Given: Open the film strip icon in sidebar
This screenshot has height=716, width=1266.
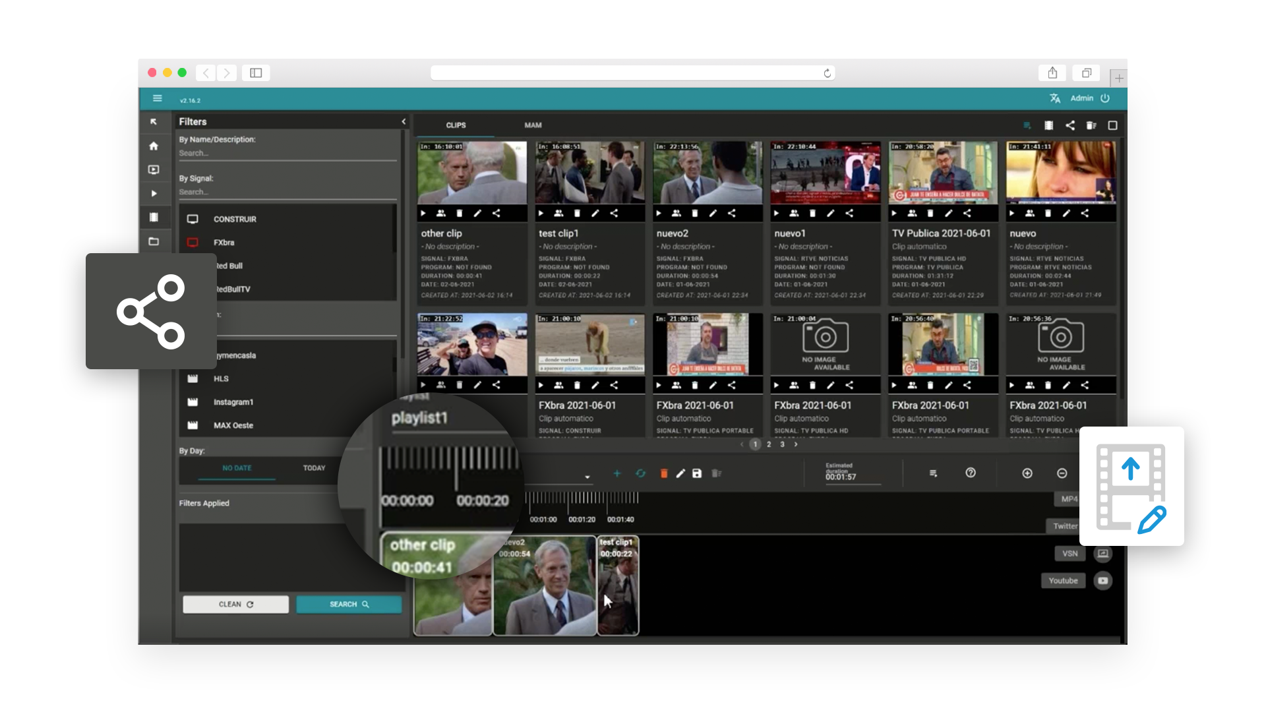Looking at the screenshot, I should point(154,217).
